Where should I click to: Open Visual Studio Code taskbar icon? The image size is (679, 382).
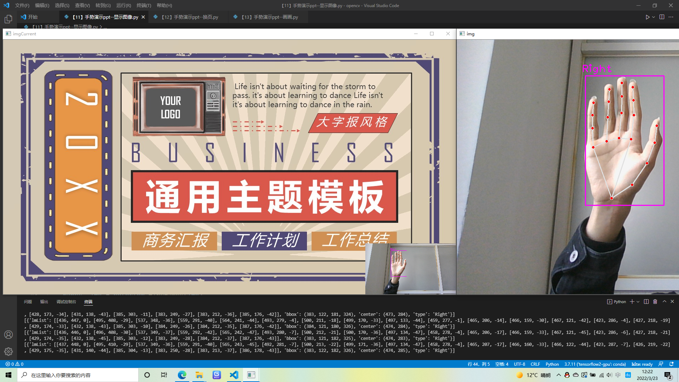(234, 375)
